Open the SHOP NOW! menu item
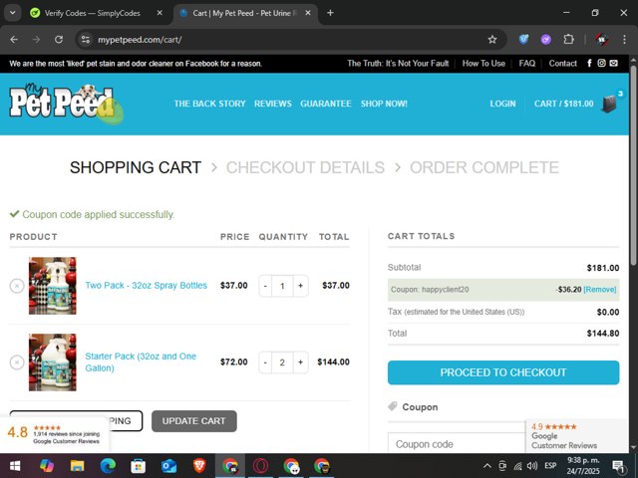638x478 pixels. [x=384, y=104]
